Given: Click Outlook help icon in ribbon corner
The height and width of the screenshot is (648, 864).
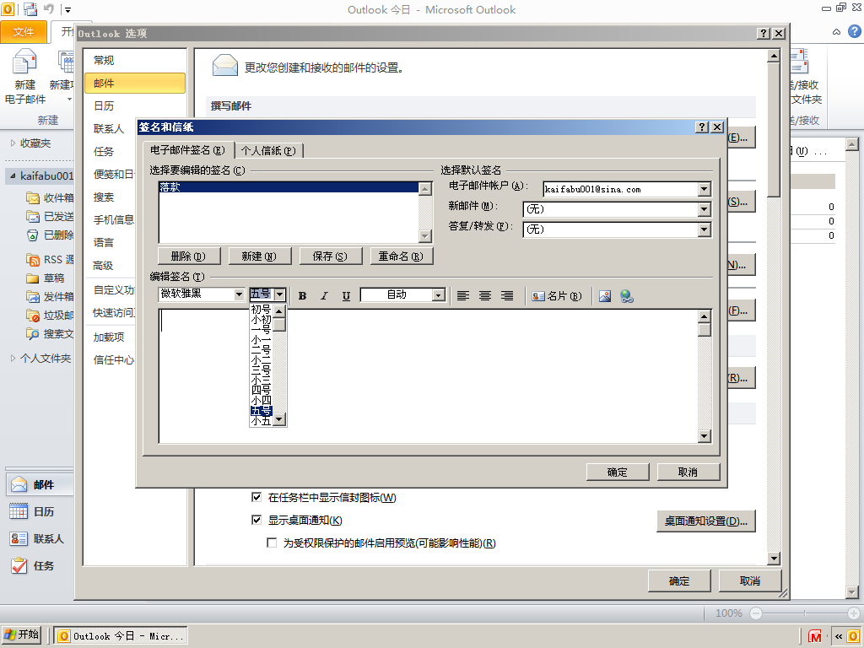Looking at the screenshot, I should click(x=854, y=31).
